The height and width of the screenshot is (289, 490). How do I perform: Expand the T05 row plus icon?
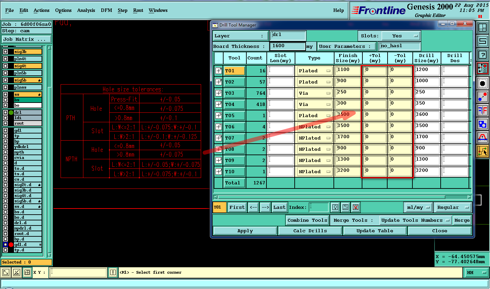(x=218, y=115)
